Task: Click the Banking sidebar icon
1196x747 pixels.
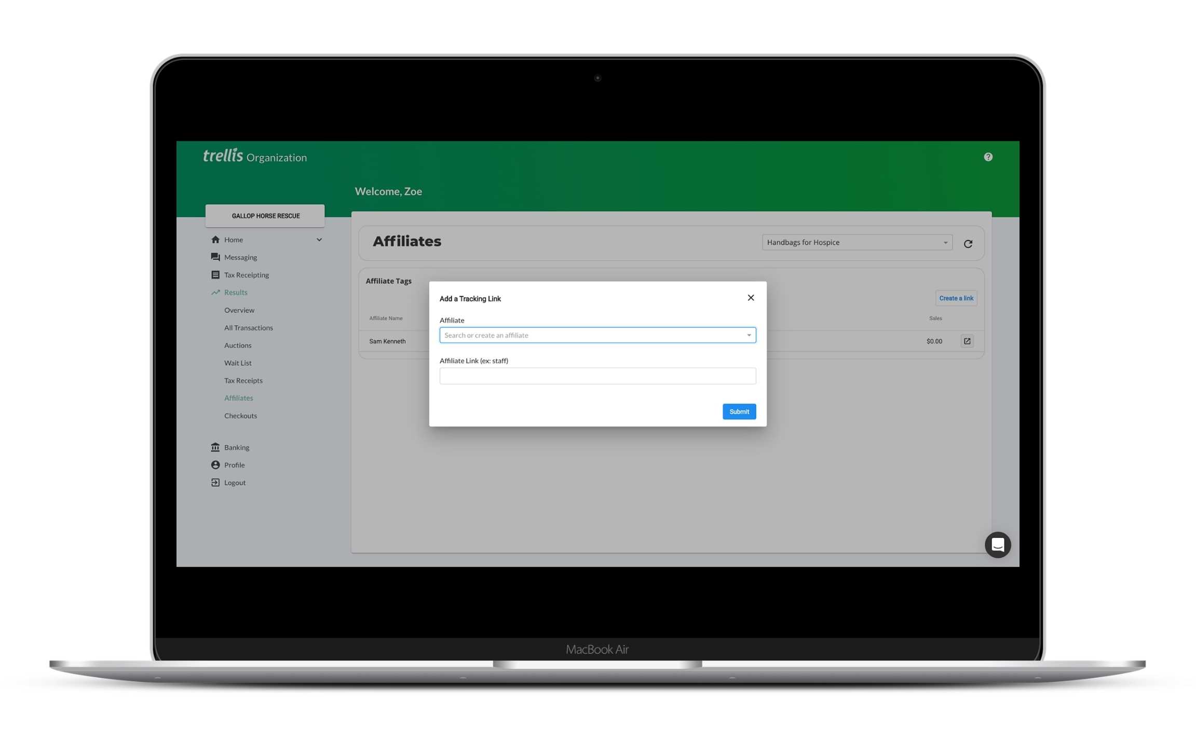Action: tap(215, 447)
